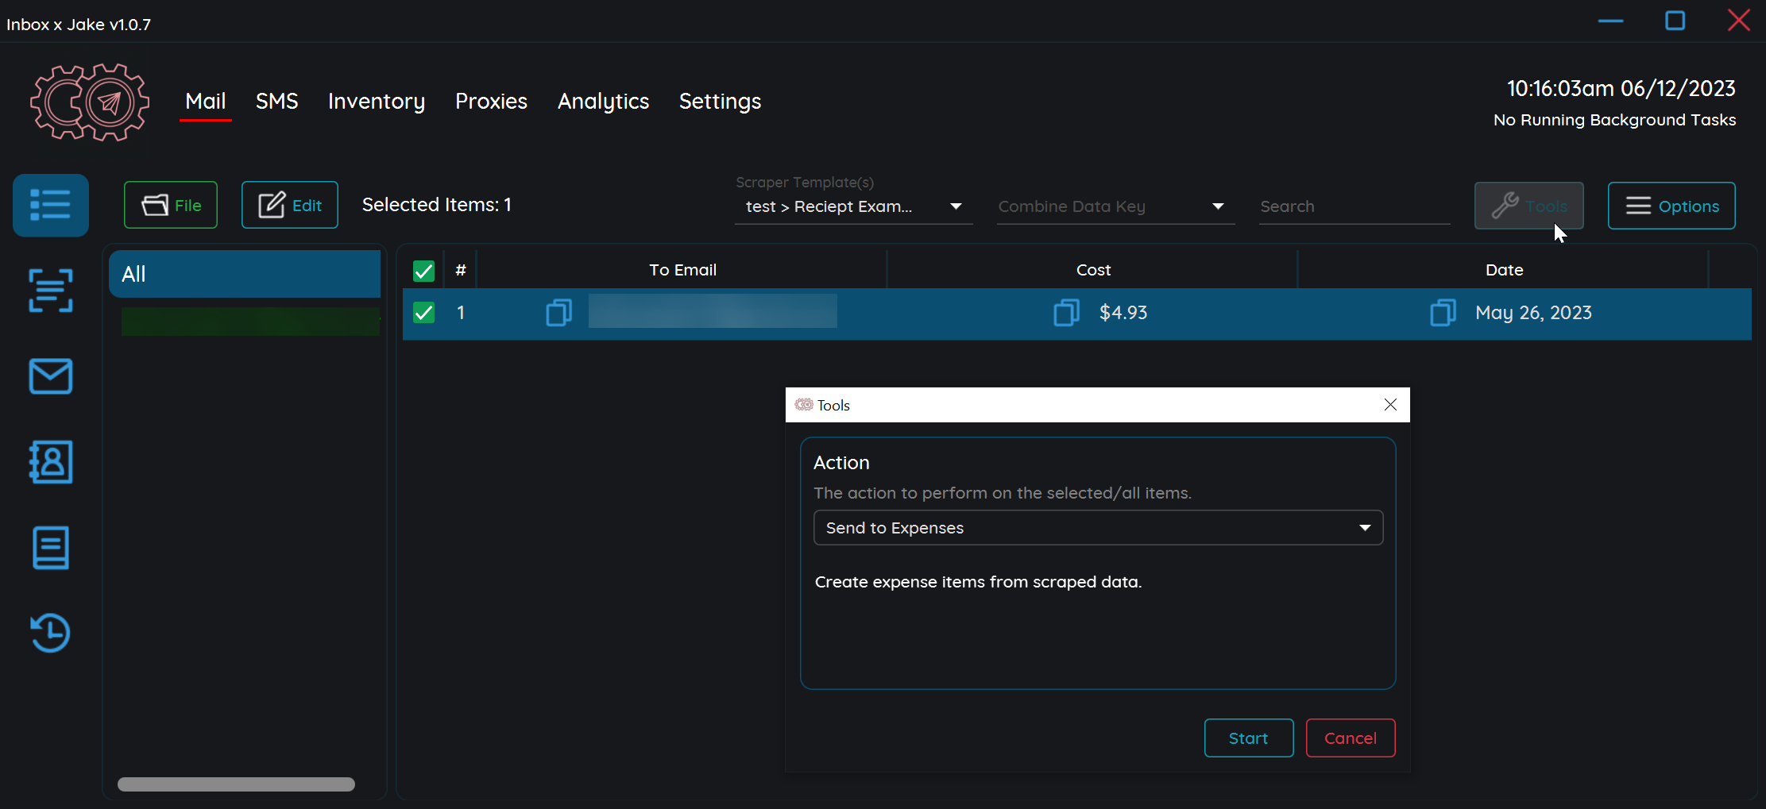Viewport: 1766px width, 809px height.
Task: Open the SMS section
Action: click(x=276, y=102)
